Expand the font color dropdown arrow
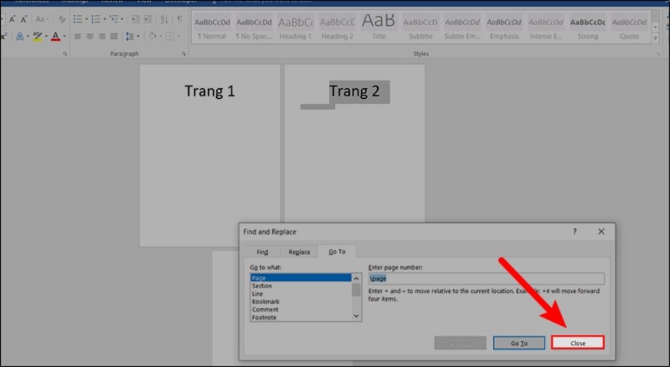Screen dimensions: 670x367 click(x=64, y=36)
